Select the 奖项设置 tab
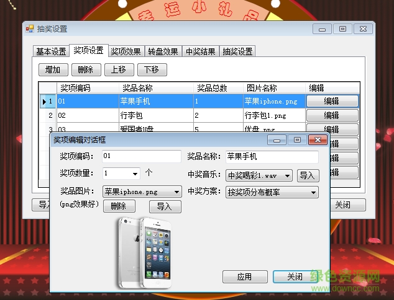 pyautogui.click(x=89, y=50)
